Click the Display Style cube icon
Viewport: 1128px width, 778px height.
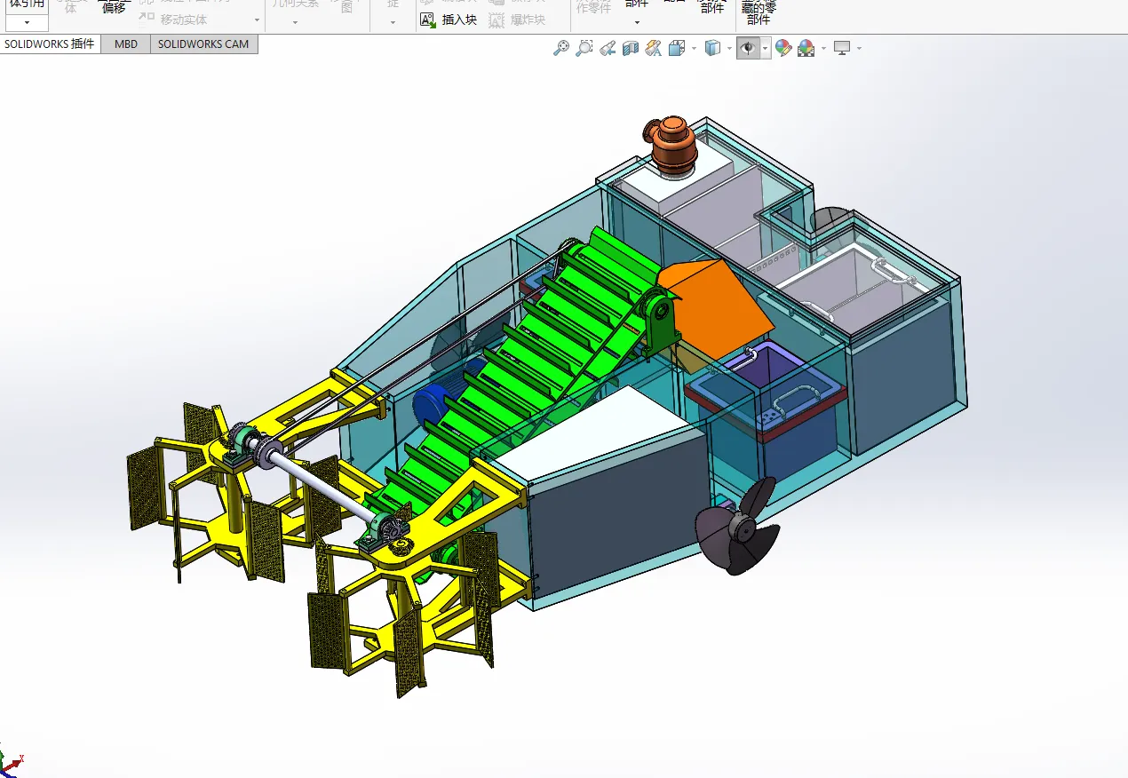(x=712, y=48)
